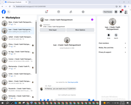Open Ivette's apartment conversation

tap(18, 75)
